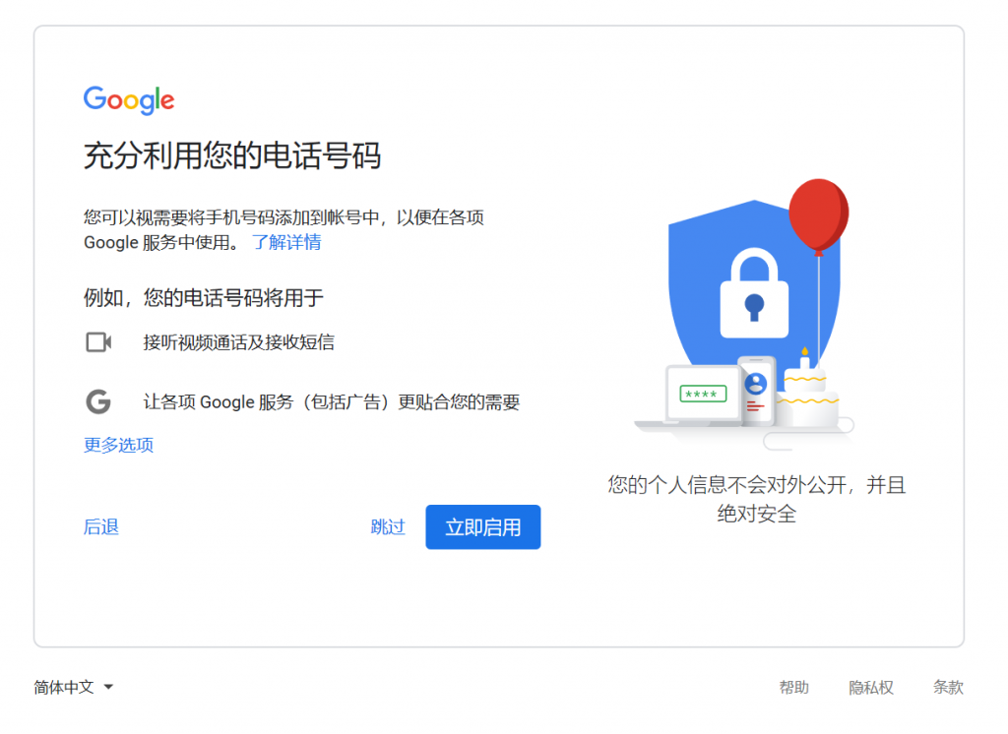Open the 帮助 help link
This screenshot has width=1008, height=734.
pos(794,687)
